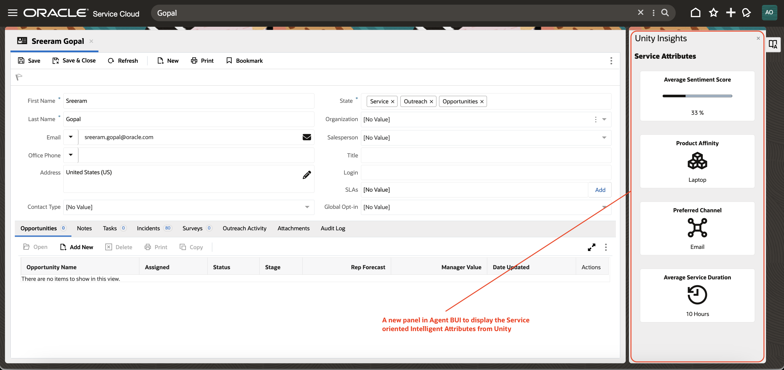Click the search magnifier icon
The height and width of the screenshot is (370, 784).
665,13
